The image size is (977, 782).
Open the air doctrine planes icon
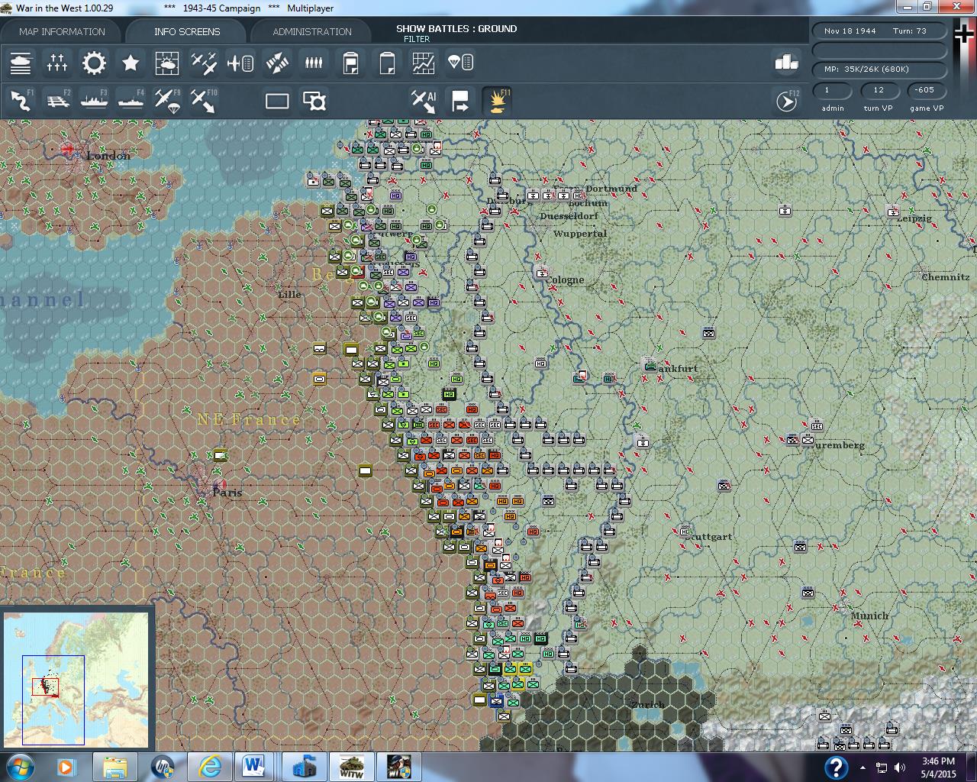point(204,63)
